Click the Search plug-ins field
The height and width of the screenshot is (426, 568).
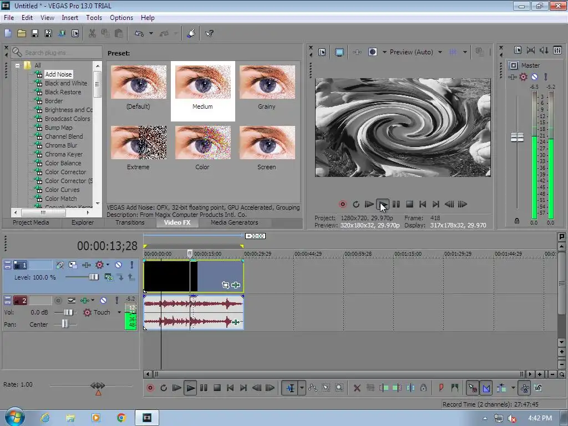57,53
